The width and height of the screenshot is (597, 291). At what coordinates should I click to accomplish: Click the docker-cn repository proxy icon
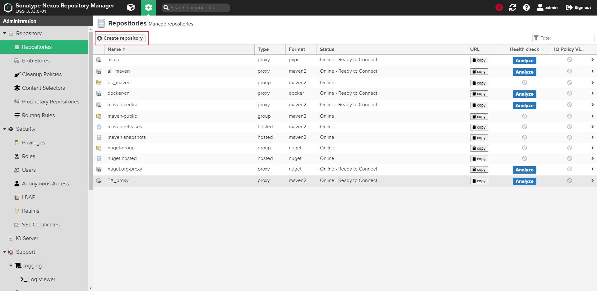99,93
